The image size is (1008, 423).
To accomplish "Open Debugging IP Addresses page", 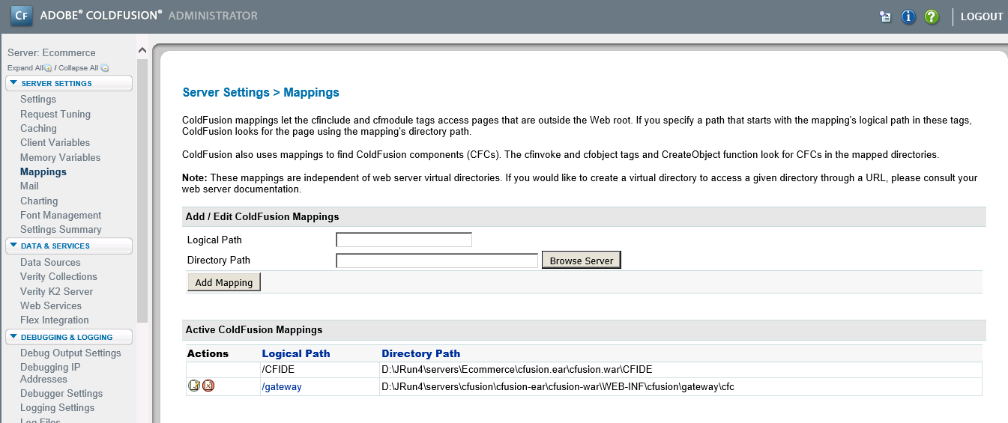I will click(50, 373).
